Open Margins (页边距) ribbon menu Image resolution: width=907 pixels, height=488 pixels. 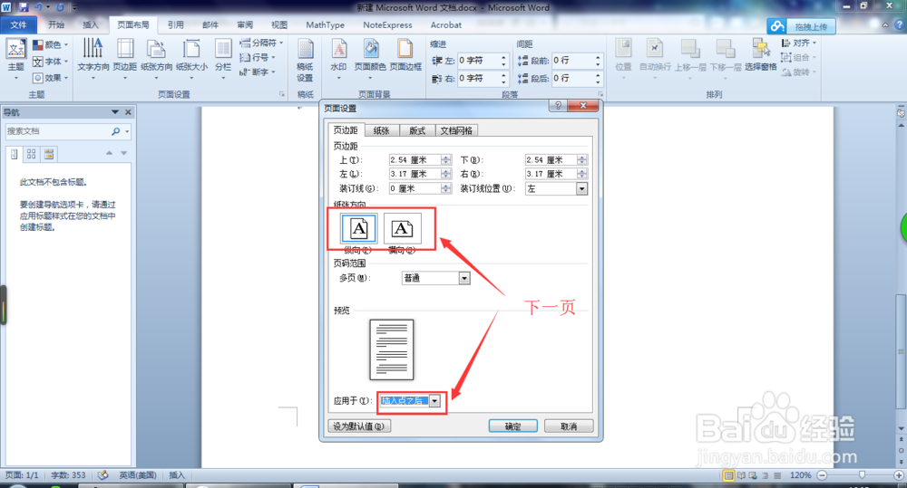[x=125, y=59]
